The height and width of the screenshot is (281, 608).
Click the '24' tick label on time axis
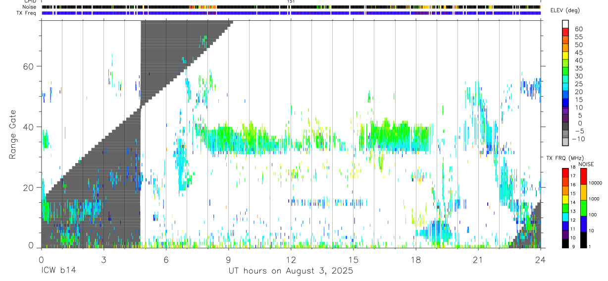541,260
